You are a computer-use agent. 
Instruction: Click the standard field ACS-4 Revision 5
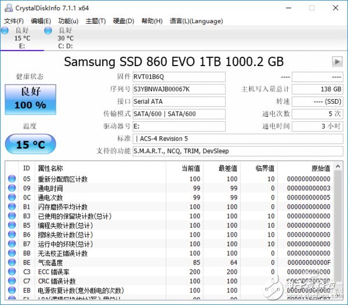tap(238, 139)
